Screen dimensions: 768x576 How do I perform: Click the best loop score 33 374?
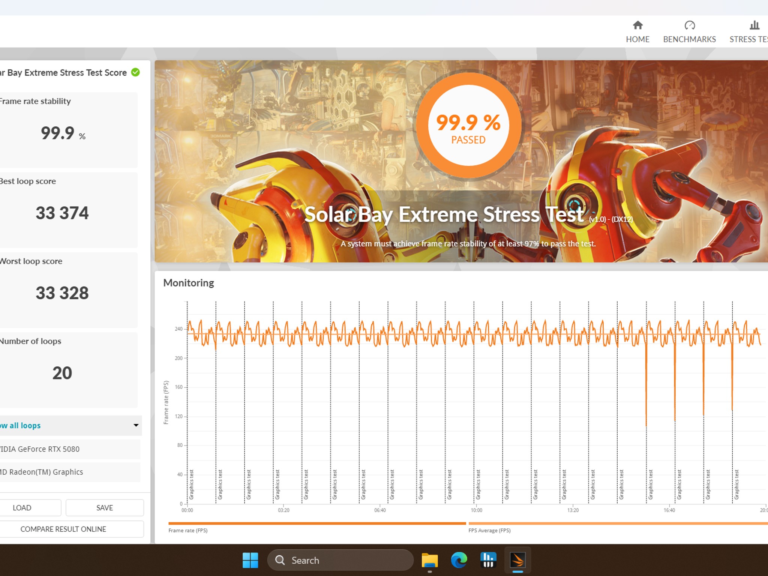coord(62,213)
